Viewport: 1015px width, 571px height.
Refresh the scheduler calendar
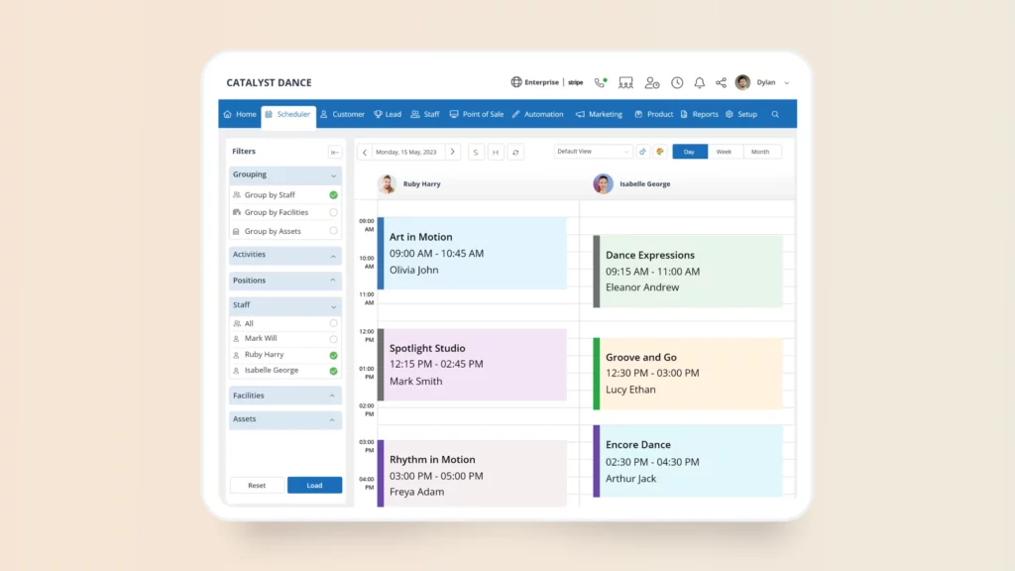point(515,152)
